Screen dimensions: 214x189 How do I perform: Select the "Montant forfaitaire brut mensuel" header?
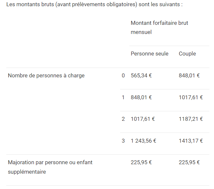tap(159, 27)
